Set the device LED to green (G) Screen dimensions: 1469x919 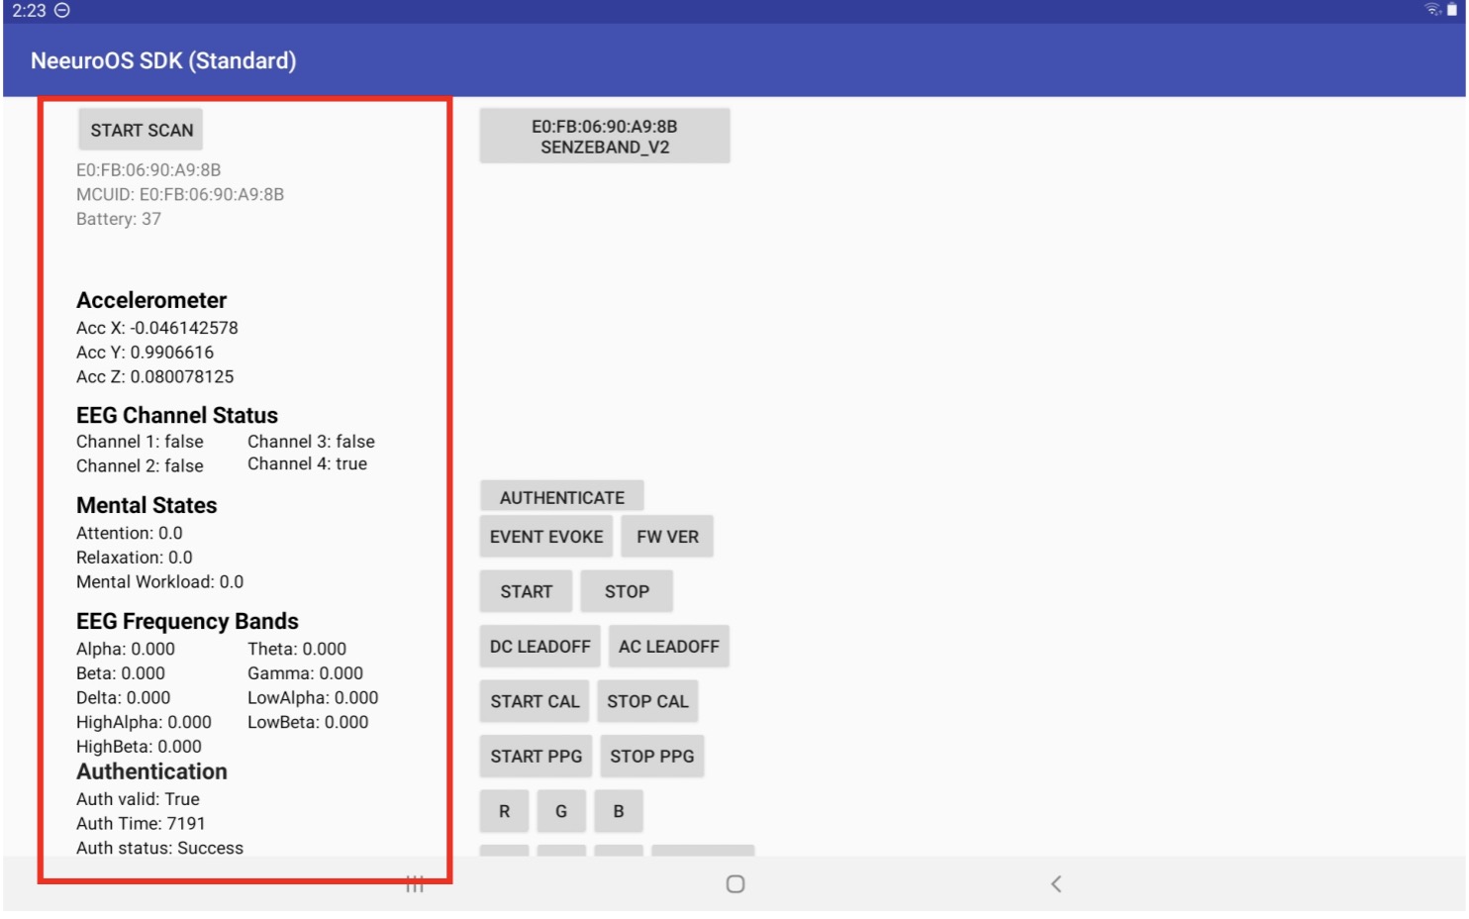561,811
